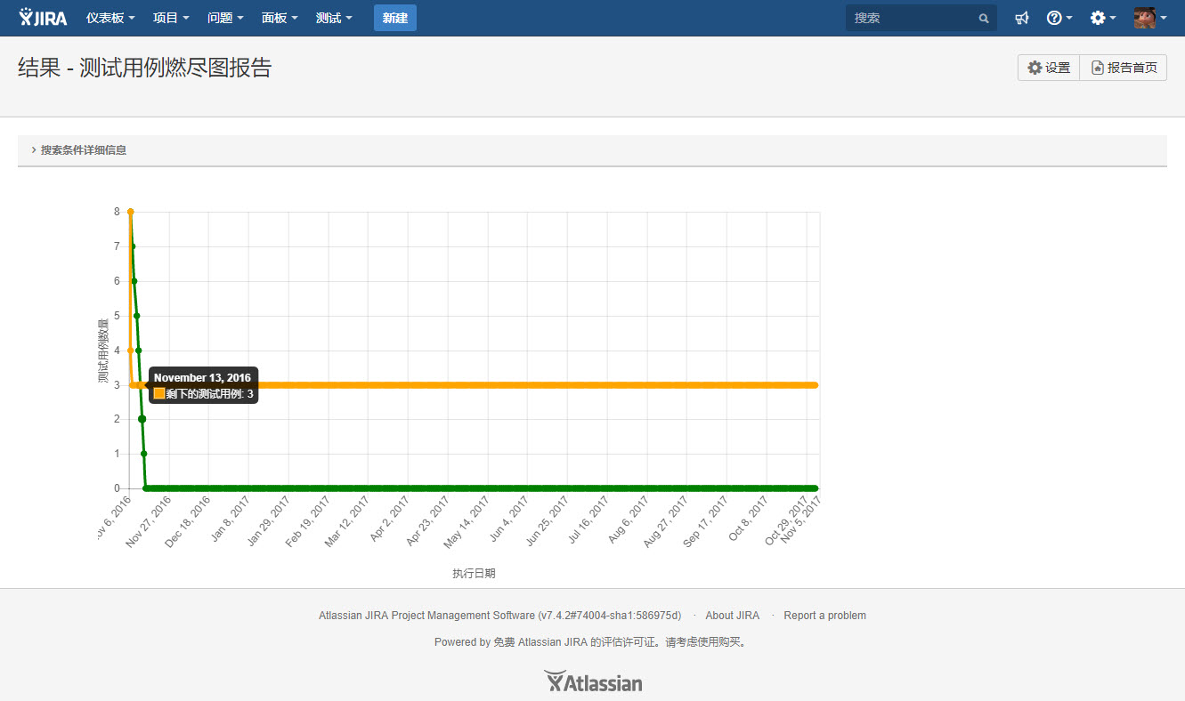Open the 问题 menu
Image resolution: width=1185 pixels, height=701 pixels.
coord(225,18)
